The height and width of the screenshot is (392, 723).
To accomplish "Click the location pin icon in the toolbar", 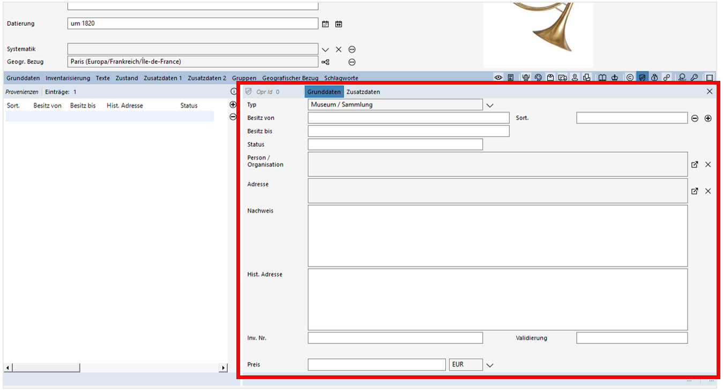I will pos(575,78).
